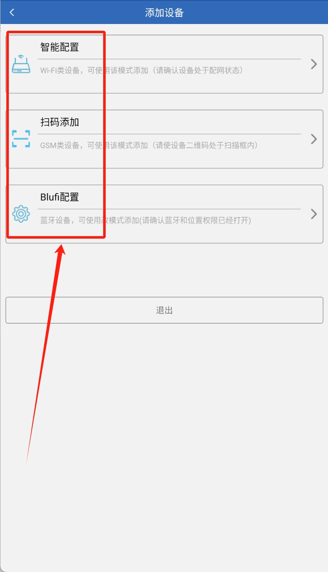The width and height of the screenshot is (328, 572).
Task: Open 智能配置 via its right chevron
Action: 314,64
